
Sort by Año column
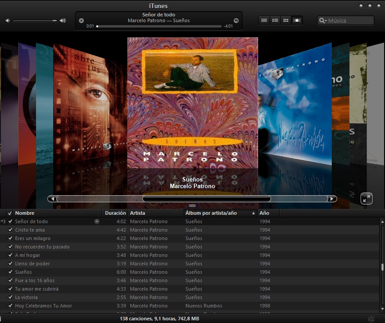pos(268,213)
